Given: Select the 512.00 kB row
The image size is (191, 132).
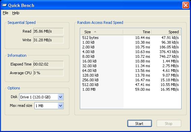Looking at the screenshot, I should tap(131, 85).
